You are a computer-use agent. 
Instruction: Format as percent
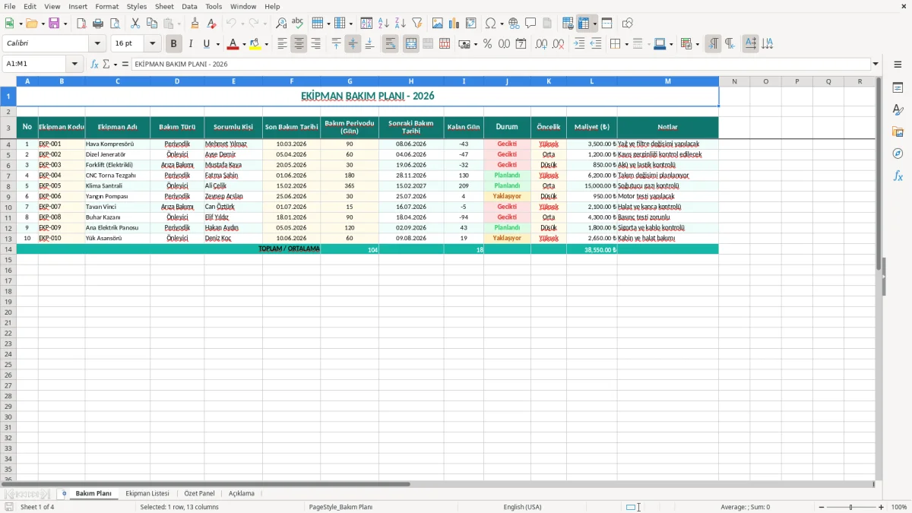pyautogui.click(x=487, y=44)
